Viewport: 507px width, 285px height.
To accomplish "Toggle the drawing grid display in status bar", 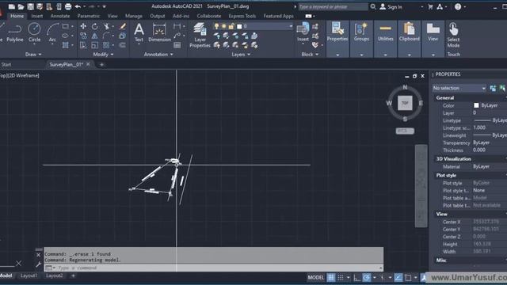I will pos(331,277).
